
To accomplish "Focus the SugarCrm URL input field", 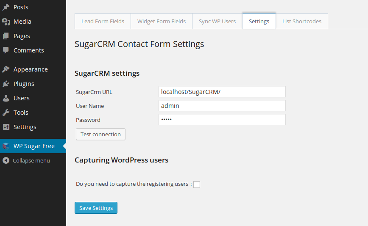I will 222,91.
